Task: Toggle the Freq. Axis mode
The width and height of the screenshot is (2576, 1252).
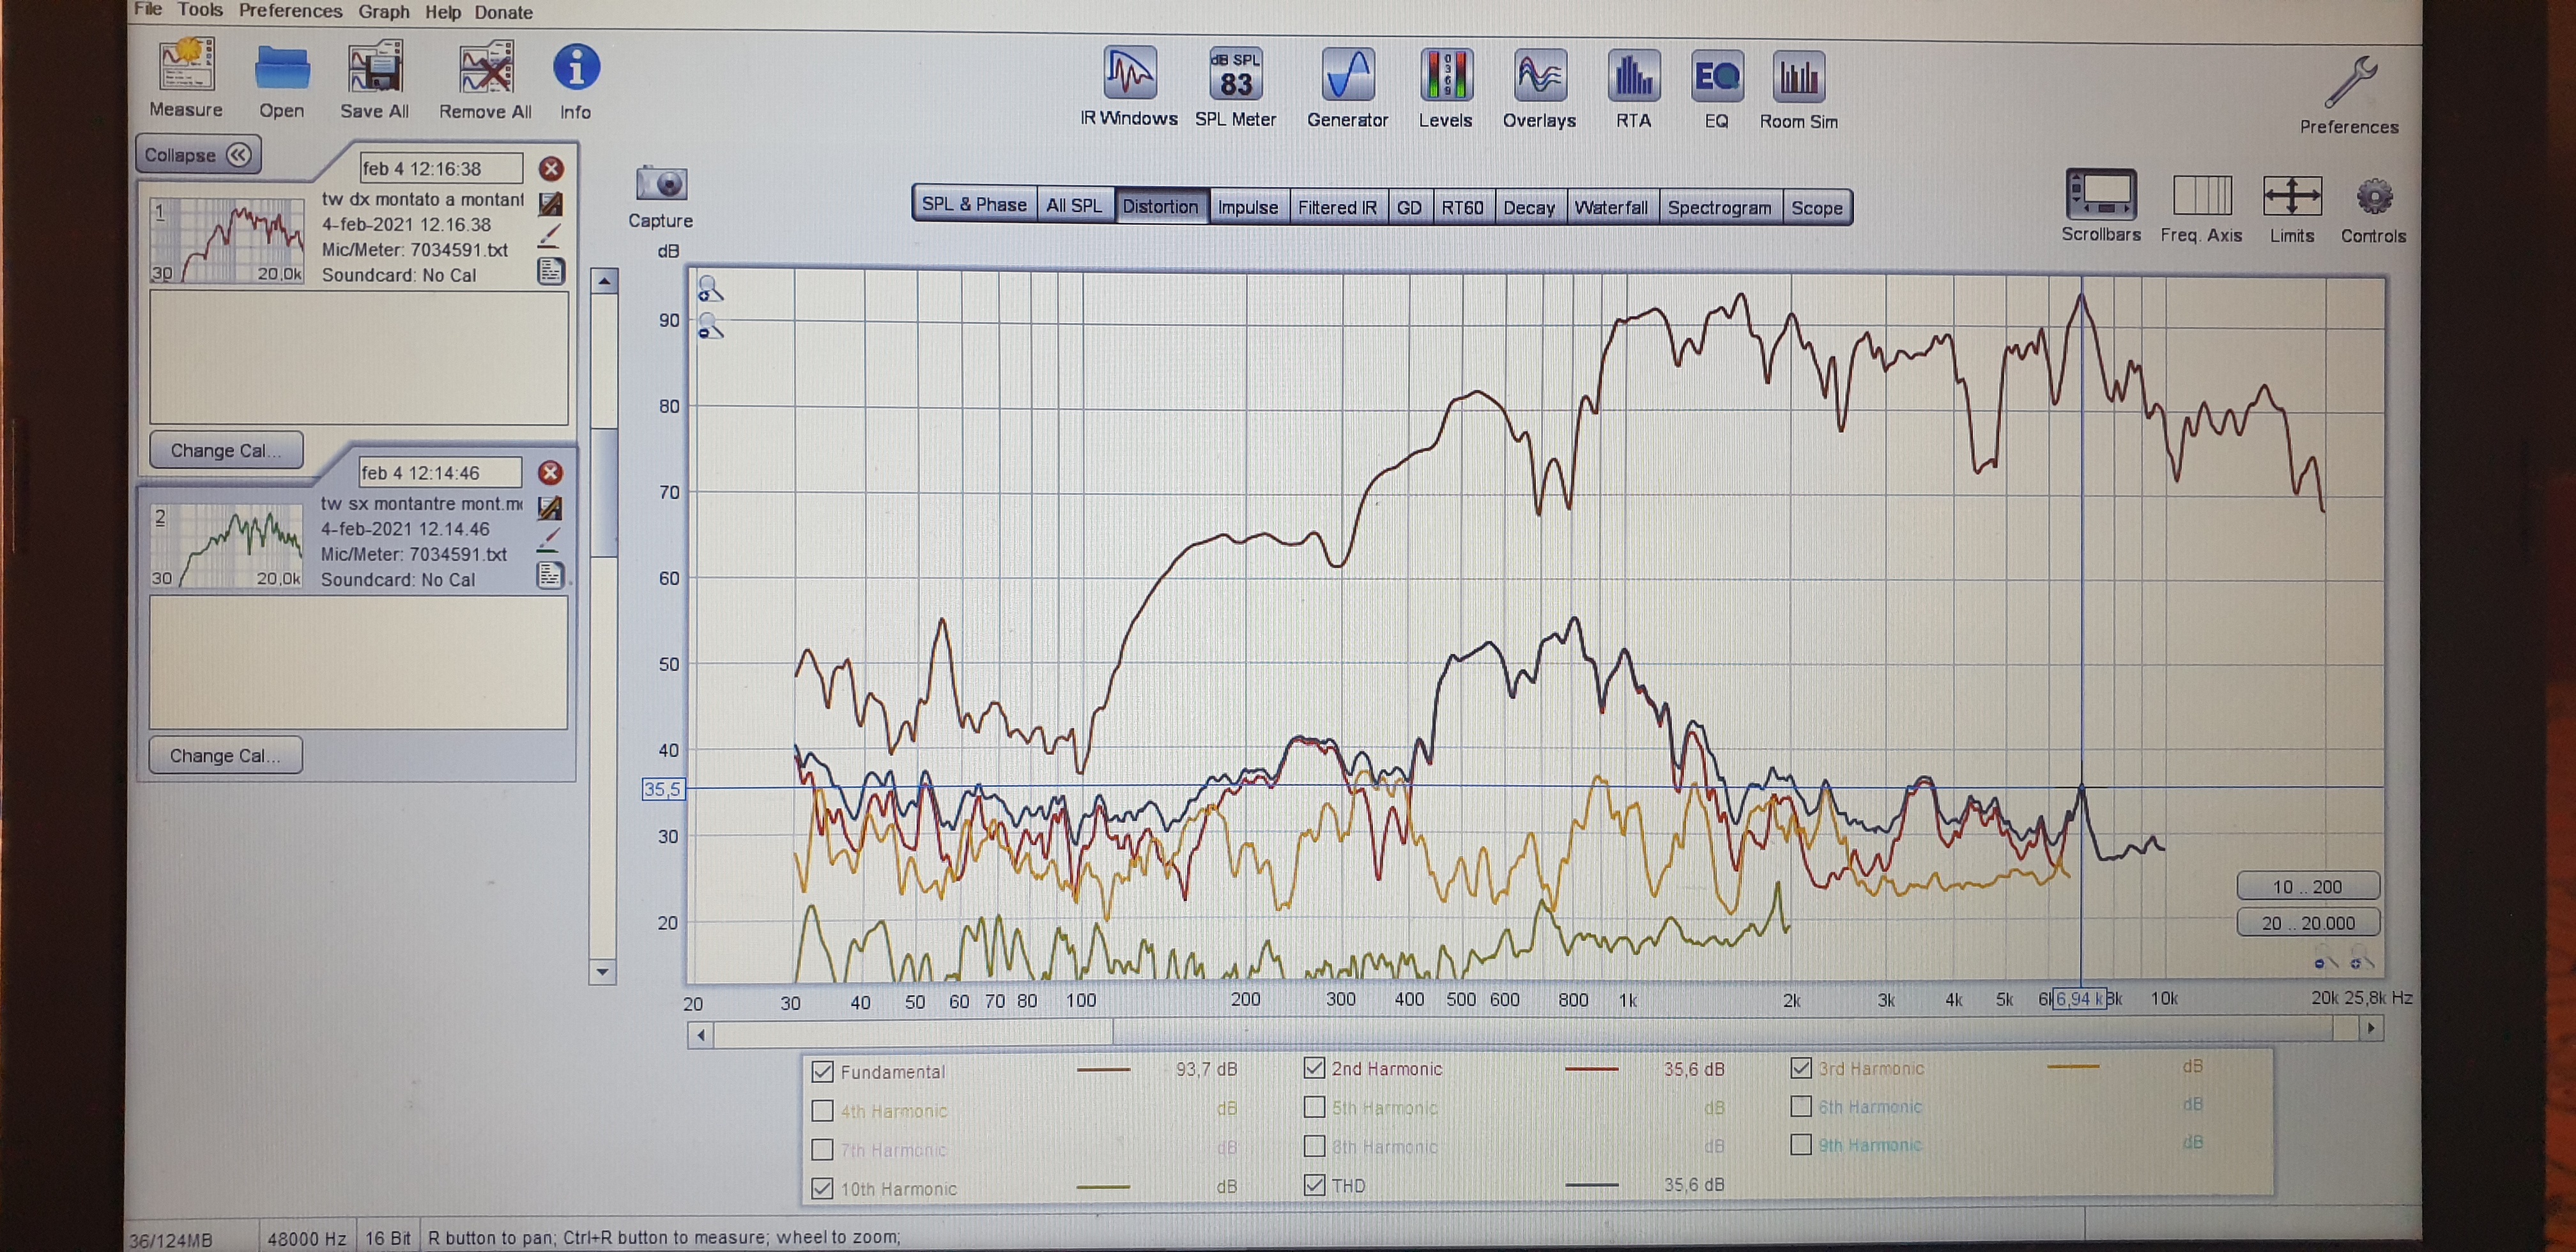Action: [2202, 195]
